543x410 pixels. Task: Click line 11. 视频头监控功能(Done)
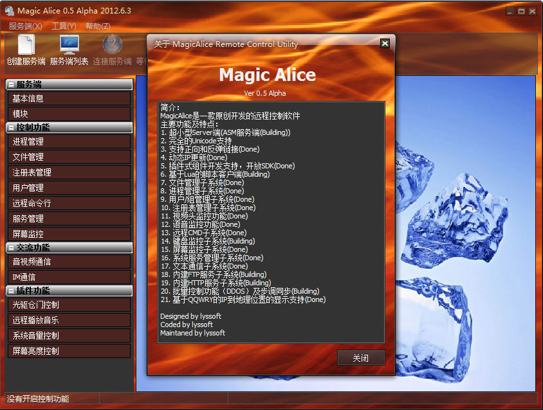click(x=205, y=216)
